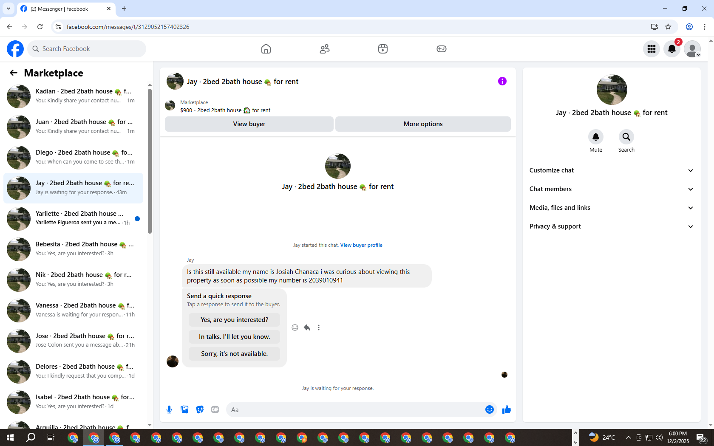This screenshot has height=446, width=714.
Task: Go back from Marketplace with arrow
Action: coord(14,73)
